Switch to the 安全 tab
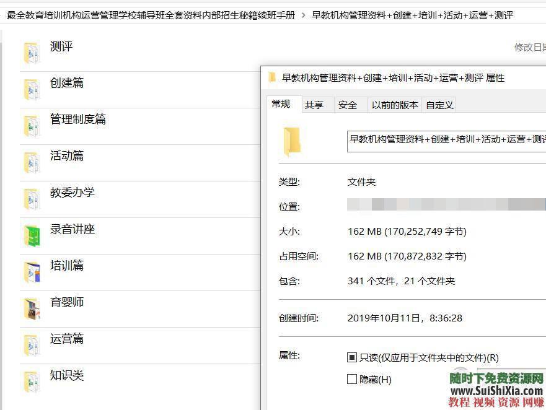 click(349, 105)
